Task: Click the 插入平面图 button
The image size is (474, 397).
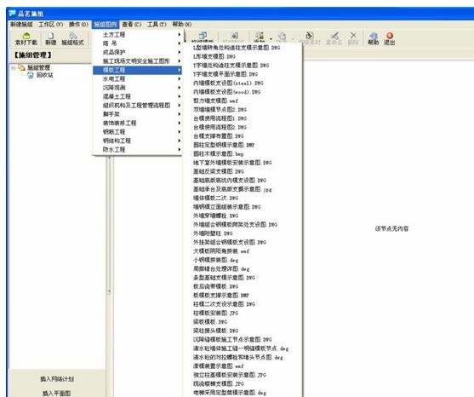Action: click(x=57, y=393)
